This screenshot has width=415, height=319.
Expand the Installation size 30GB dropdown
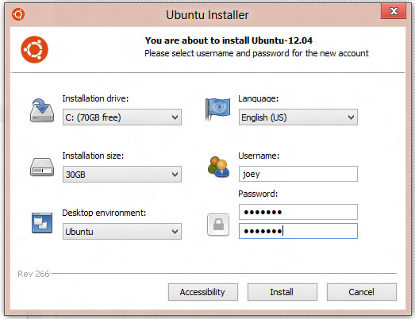click(122, 175)
